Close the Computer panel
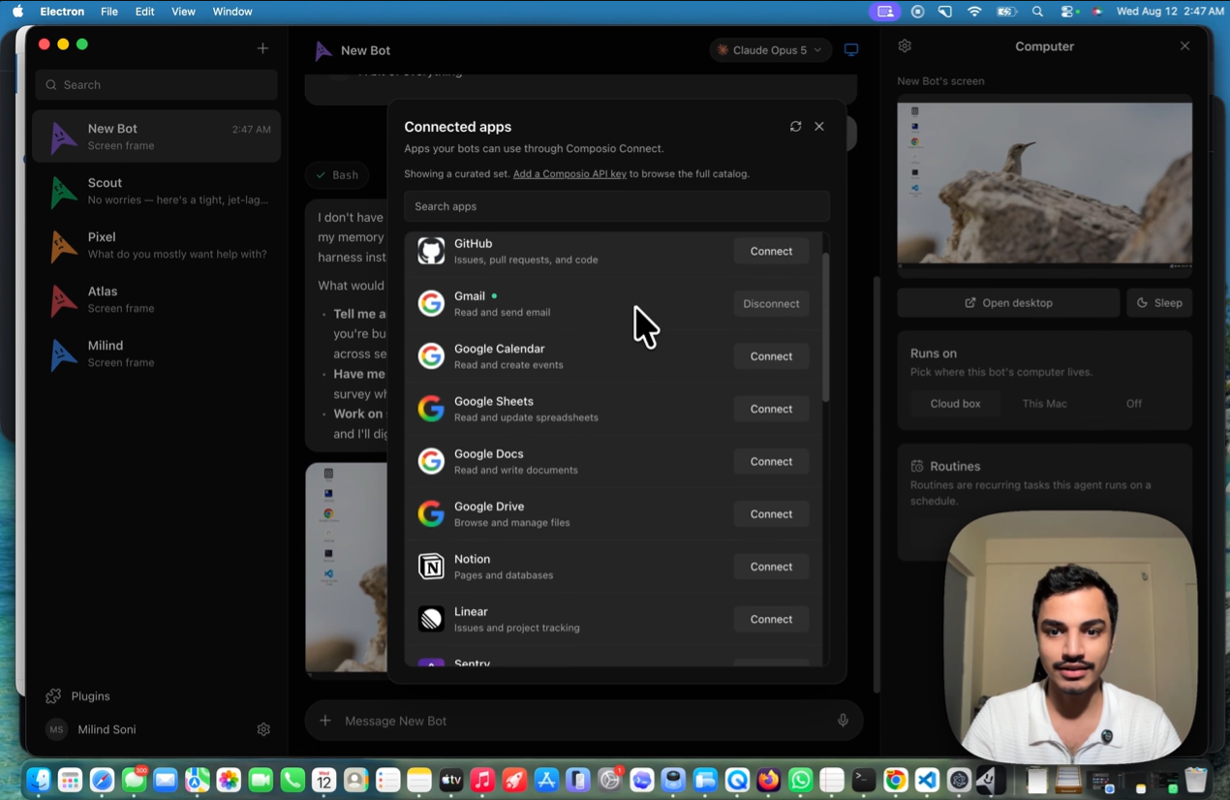 (1184, 46)
